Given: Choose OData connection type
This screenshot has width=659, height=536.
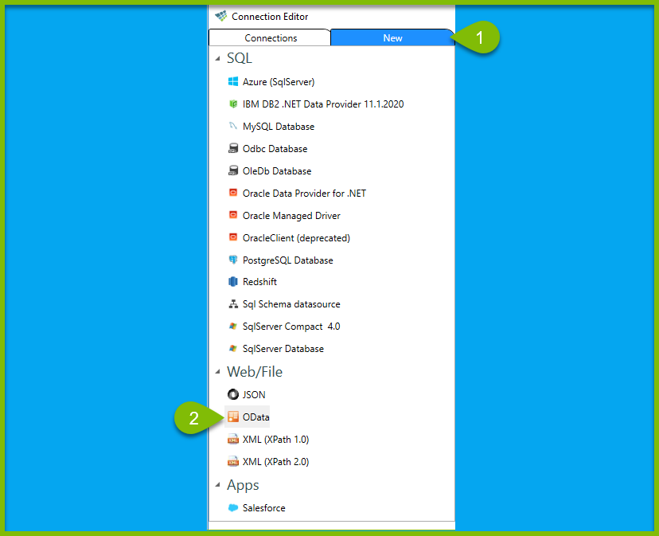Looking at the screenshot, I should 248,417.
